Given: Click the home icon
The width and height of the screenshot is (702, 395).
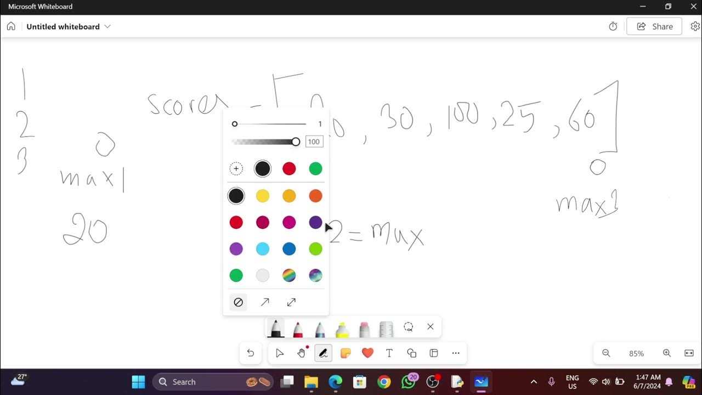Looking at the screenshot, I should [x=11, y=26].
